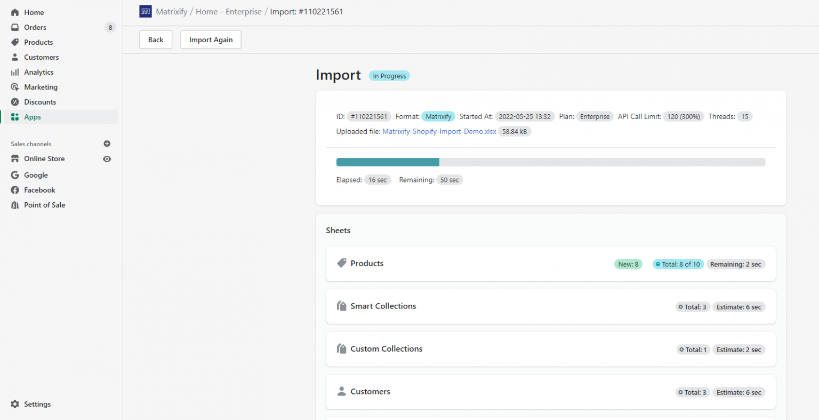This screenshot has width=819, height=420.
Task: Add a new sales channel with the plus icon
Action: [x=107, y=144]
